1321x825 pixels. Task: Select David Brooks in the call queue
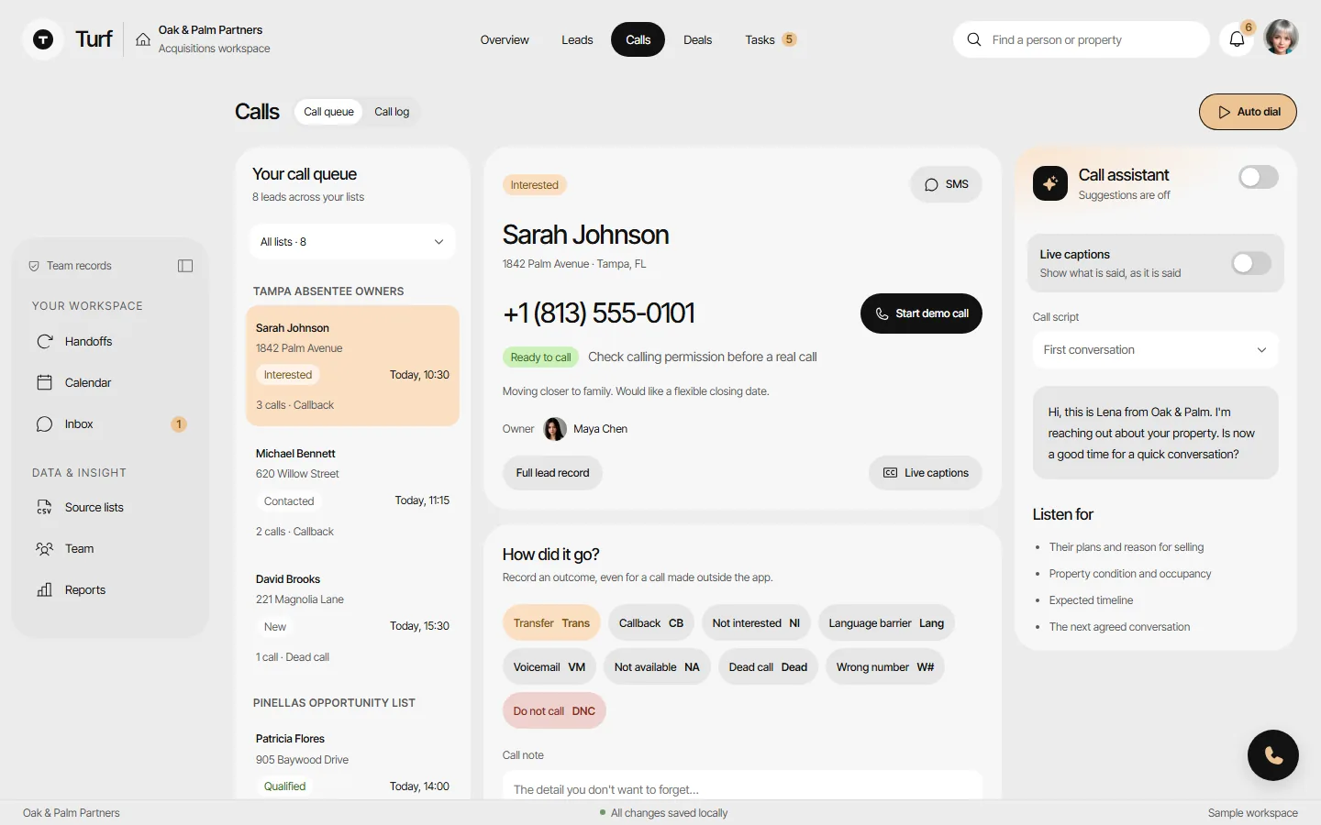click(x=352, y=617)
